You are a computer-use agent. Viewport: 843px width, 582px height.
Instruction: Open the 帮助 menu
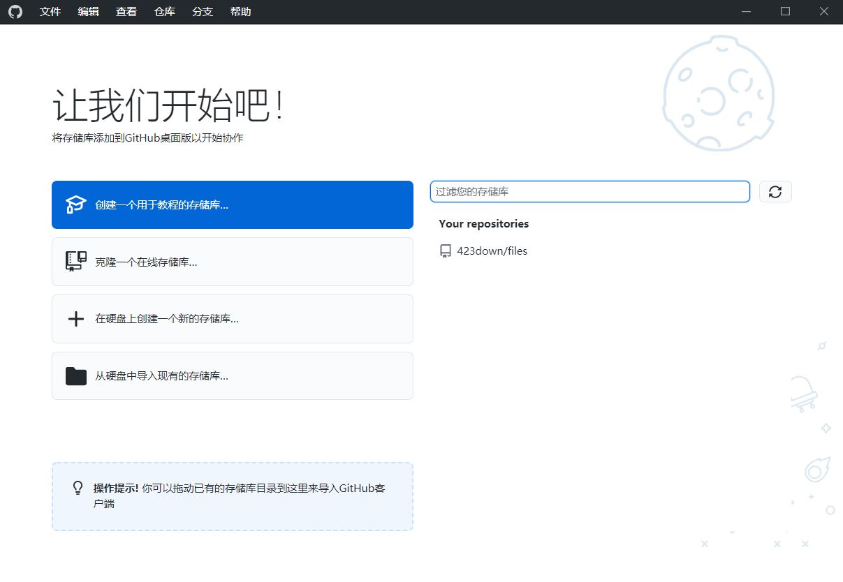point(240,12)
